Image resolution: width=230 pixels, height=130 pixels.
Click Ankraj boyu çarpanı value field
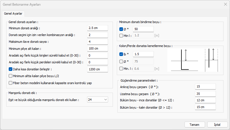coord(205,87)
